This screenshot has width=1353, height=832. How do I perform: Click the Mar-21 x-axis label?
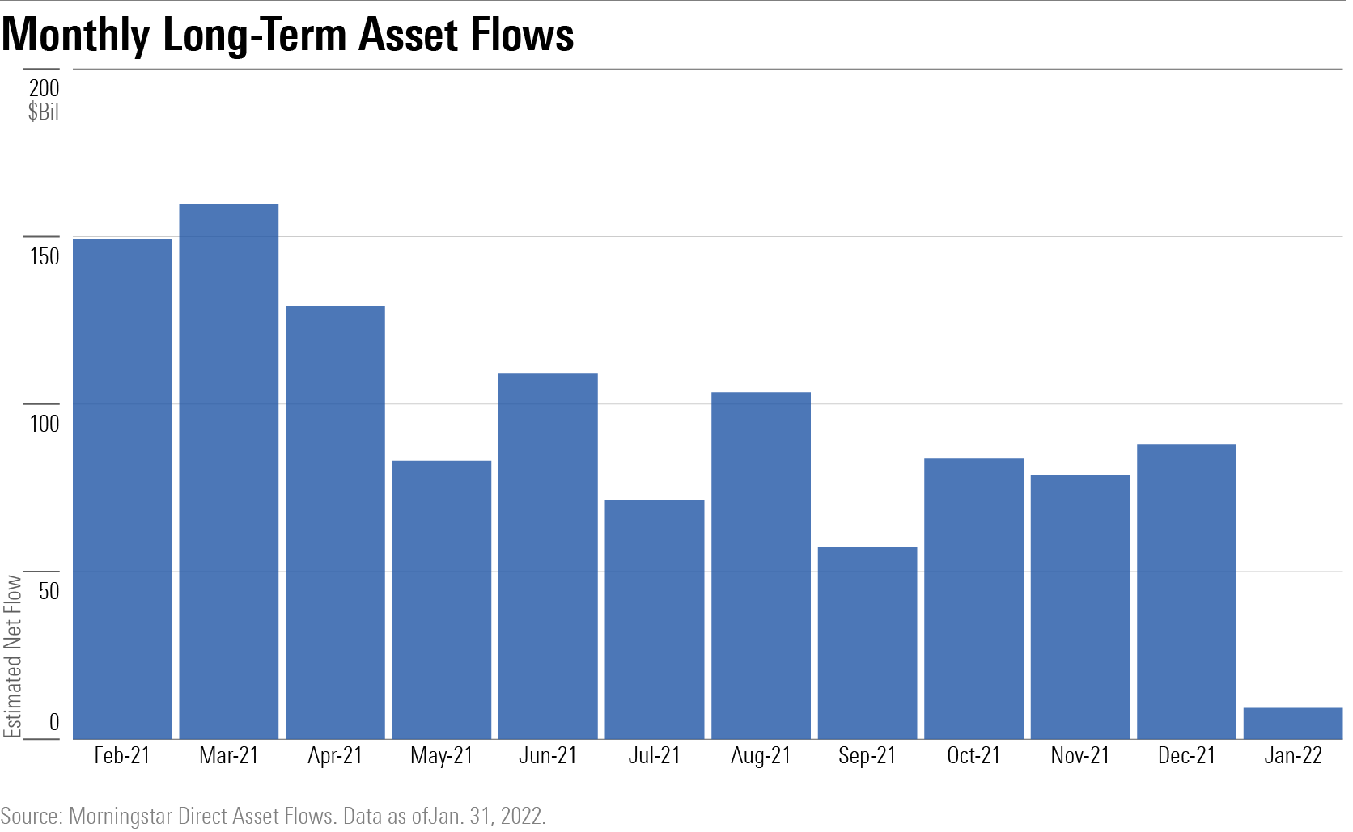[x=229, y=755]
